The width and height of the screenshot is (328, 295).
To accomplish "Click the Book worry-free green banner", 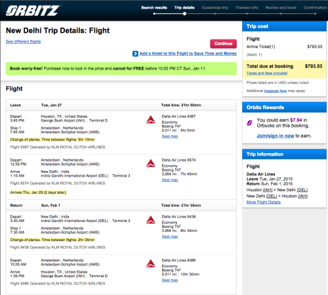I will pyautogui.click(x=121, y=68).
